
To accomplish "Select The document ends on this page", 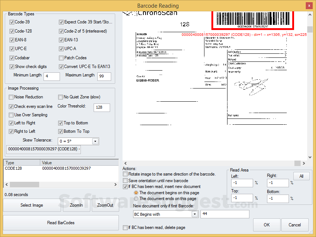I will tap(136, 199).
